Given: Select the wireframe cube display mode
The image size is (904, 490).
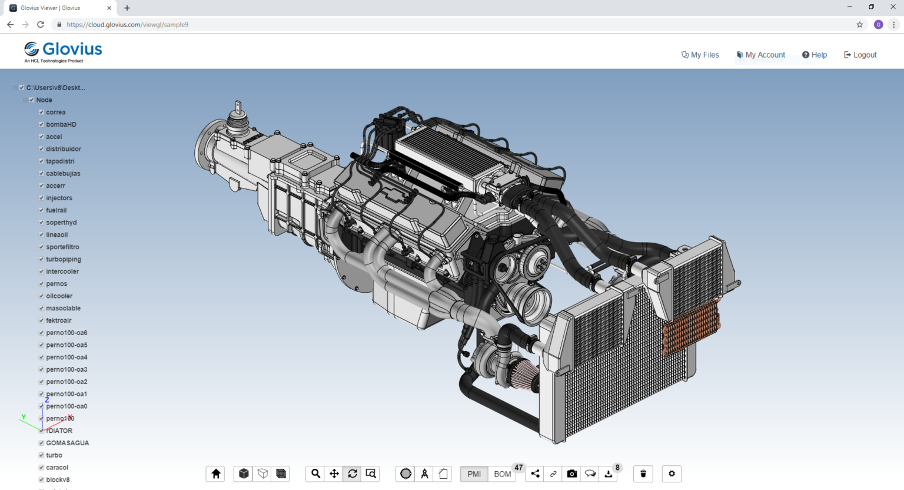Looking at the screenshot, I should click(x=262, y=474).
